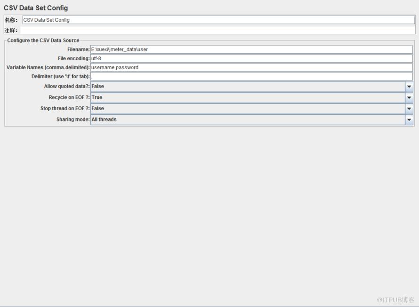Click the @ITPUB博客 watermark text
Viewport: 419px width, 307px height.
point(395,300)
